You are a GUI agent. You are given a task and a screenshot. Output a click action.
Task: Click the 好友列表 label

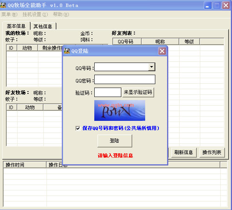124,33
